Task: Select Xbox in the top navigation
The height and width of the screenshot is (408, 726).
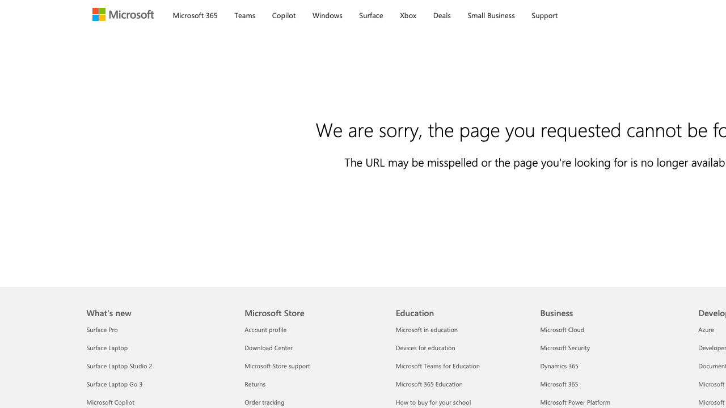Action: (x=408, y=15)
